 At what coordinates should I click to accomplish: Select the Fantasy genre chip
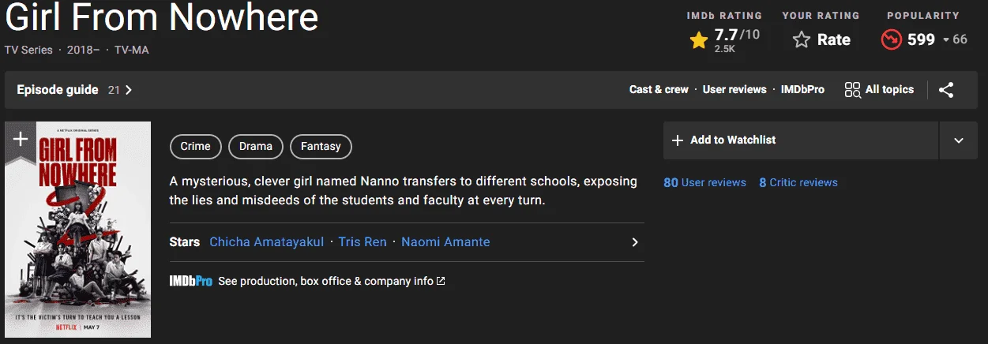(321, 146)
